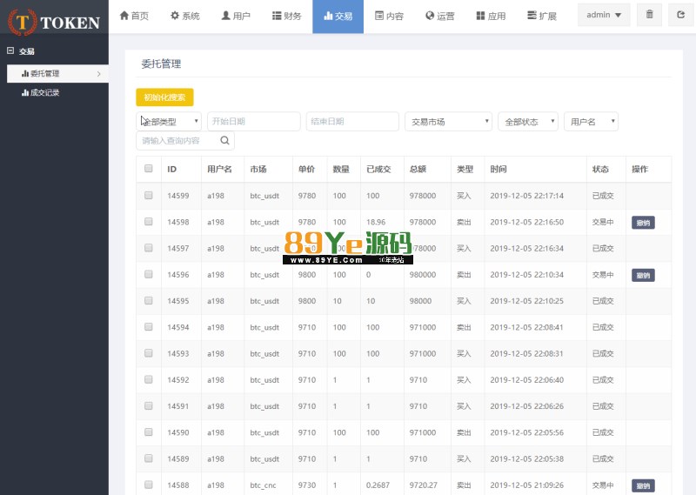Viewport: 696px width, 495px height.
Task: Check the box for order 14598
Action: point(149,221)
